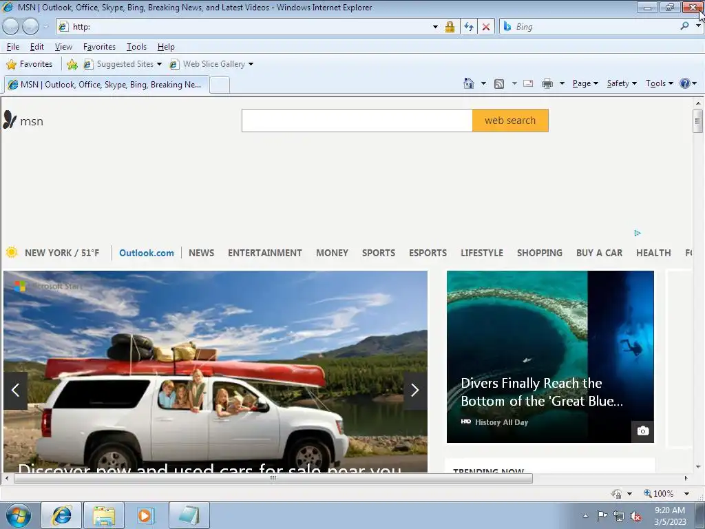Go to the MONEY section

click(x=333, y=253)
